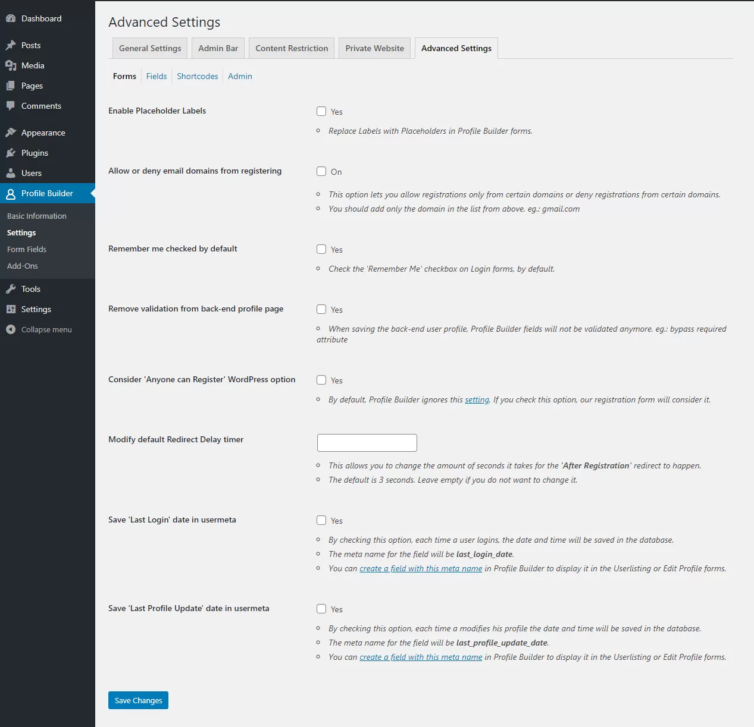Click the Tools wrench icon
This screenshot has height=727, width=754.
(x=11, y=289)
